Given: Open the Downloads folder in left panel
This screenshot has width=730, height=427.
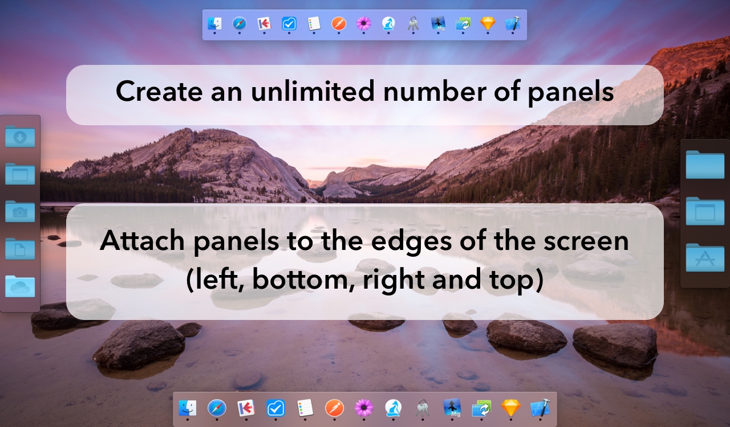Looking at the screenshot, I should [20, 137].
